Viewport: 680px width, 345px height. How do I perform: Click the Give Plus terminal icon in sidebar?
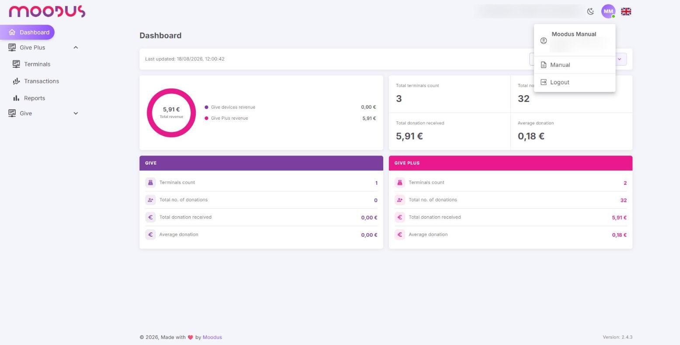[12, 47]
